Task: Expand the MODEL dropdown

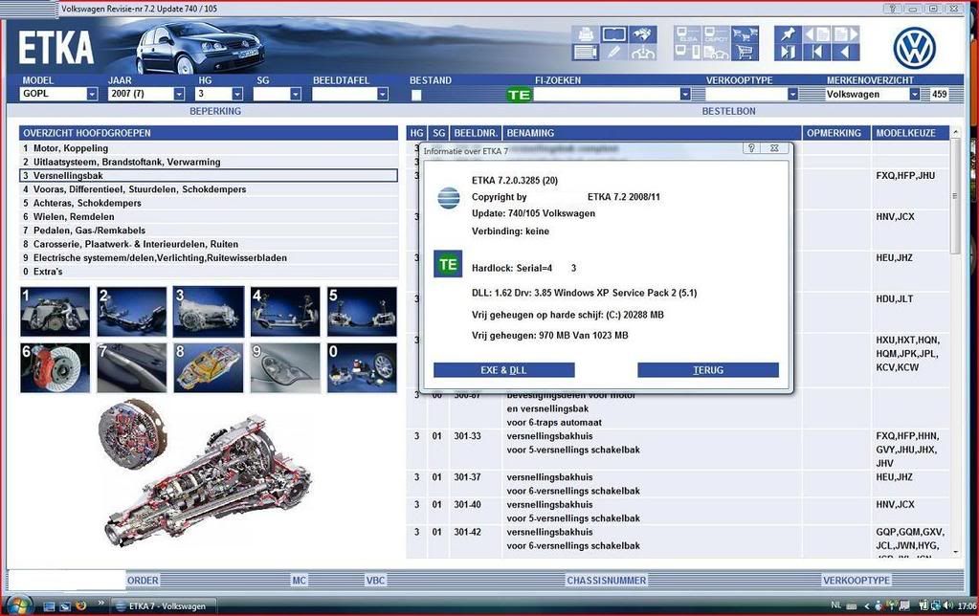Action: coord(92,95)
